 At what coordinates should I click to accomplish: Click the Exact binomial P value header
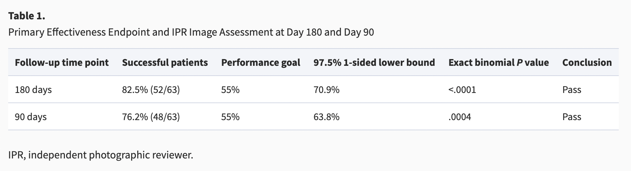point(498,62)
